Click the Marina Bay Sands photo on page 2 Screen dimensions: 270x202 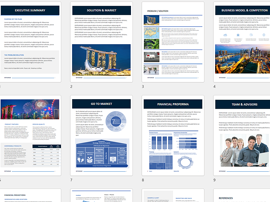102,60
